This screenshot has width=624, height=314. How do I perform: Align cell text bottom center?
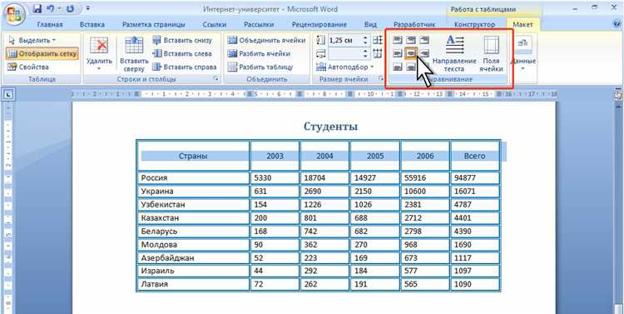point(411,67)
